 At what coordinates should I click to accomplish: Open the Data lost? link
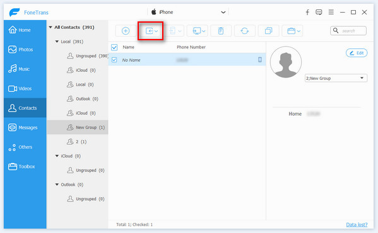click(357, 225)
